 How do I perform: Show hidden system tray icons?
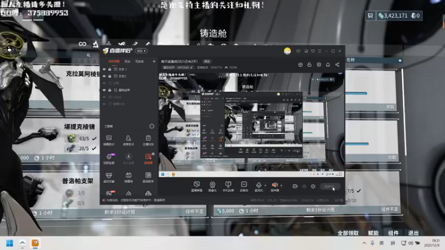[364, 243]
